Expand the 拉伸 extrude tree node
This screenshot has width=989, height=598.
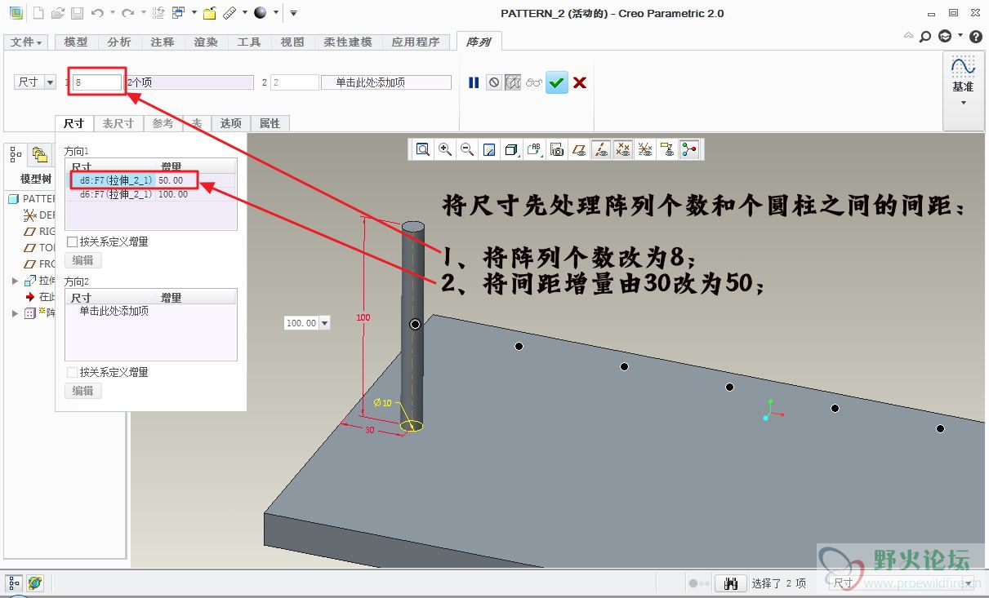[x=15, y=281]
